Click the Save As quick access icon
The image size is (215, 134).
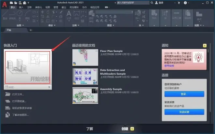[24, 3]
